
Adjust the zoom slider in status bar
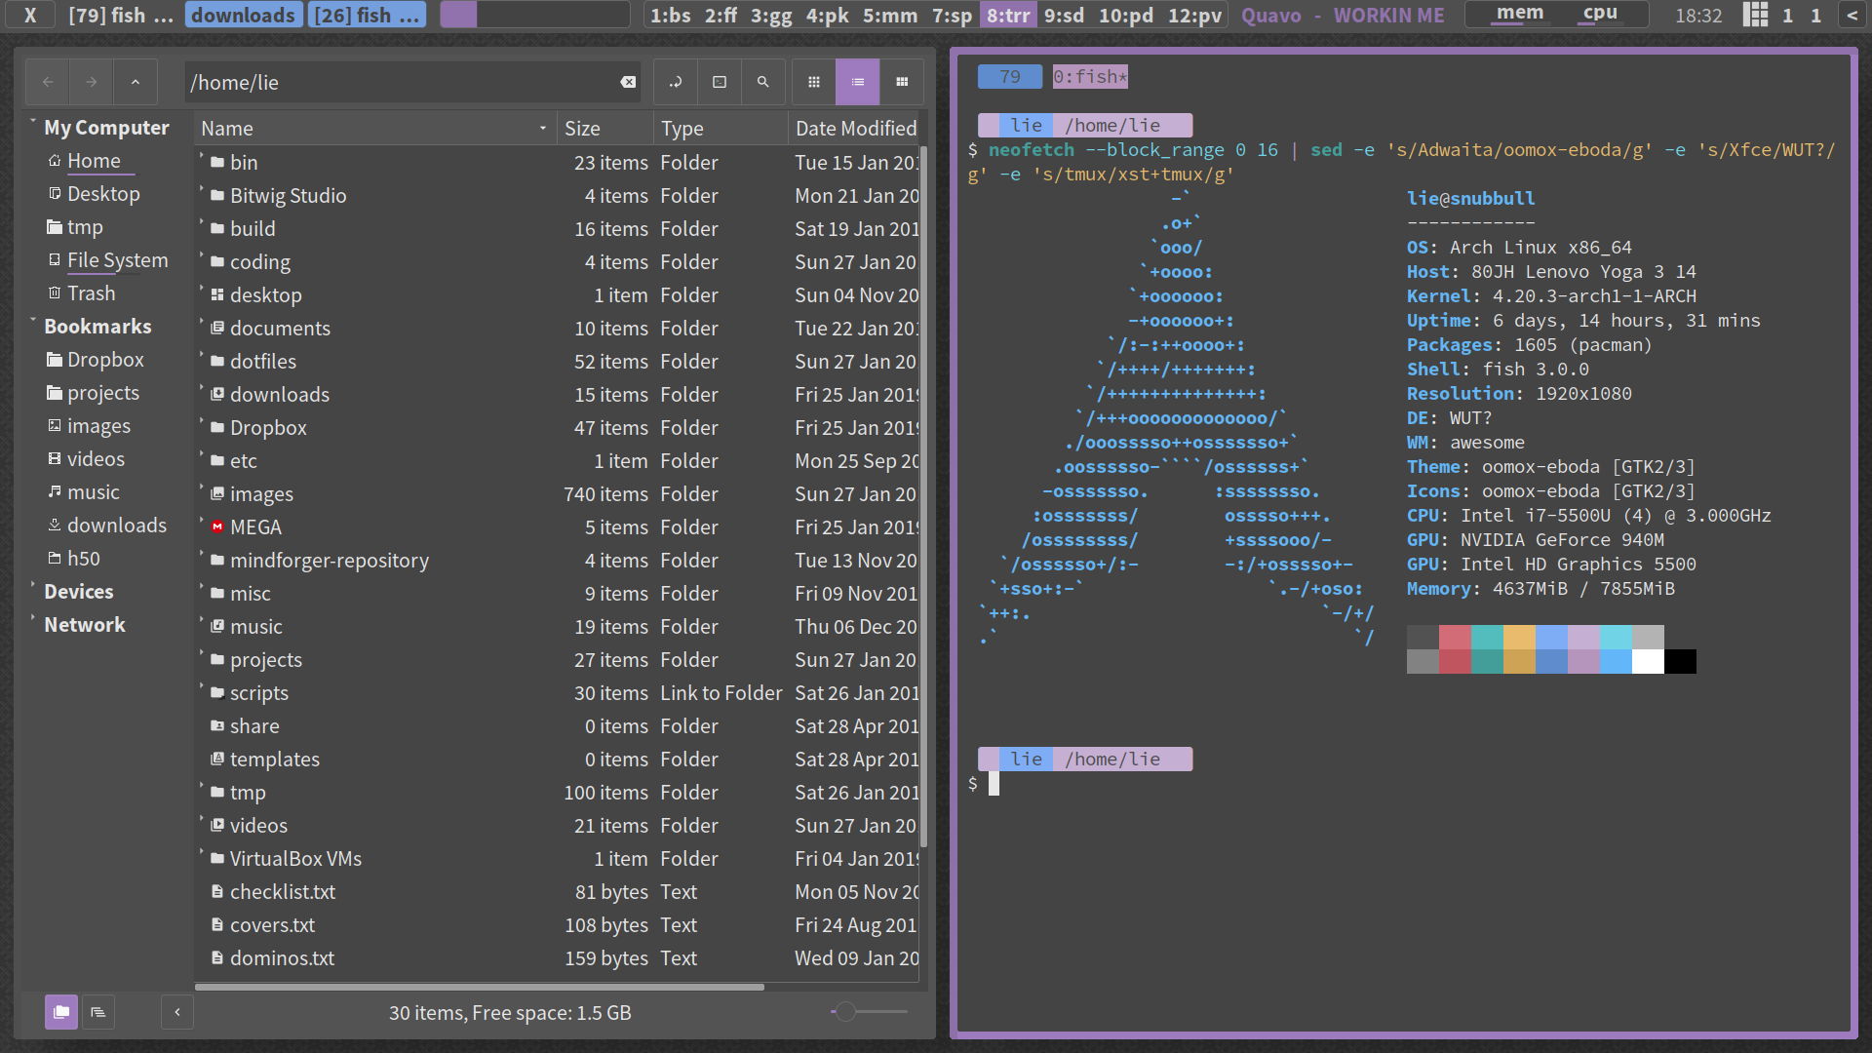tap(868, 1012)
